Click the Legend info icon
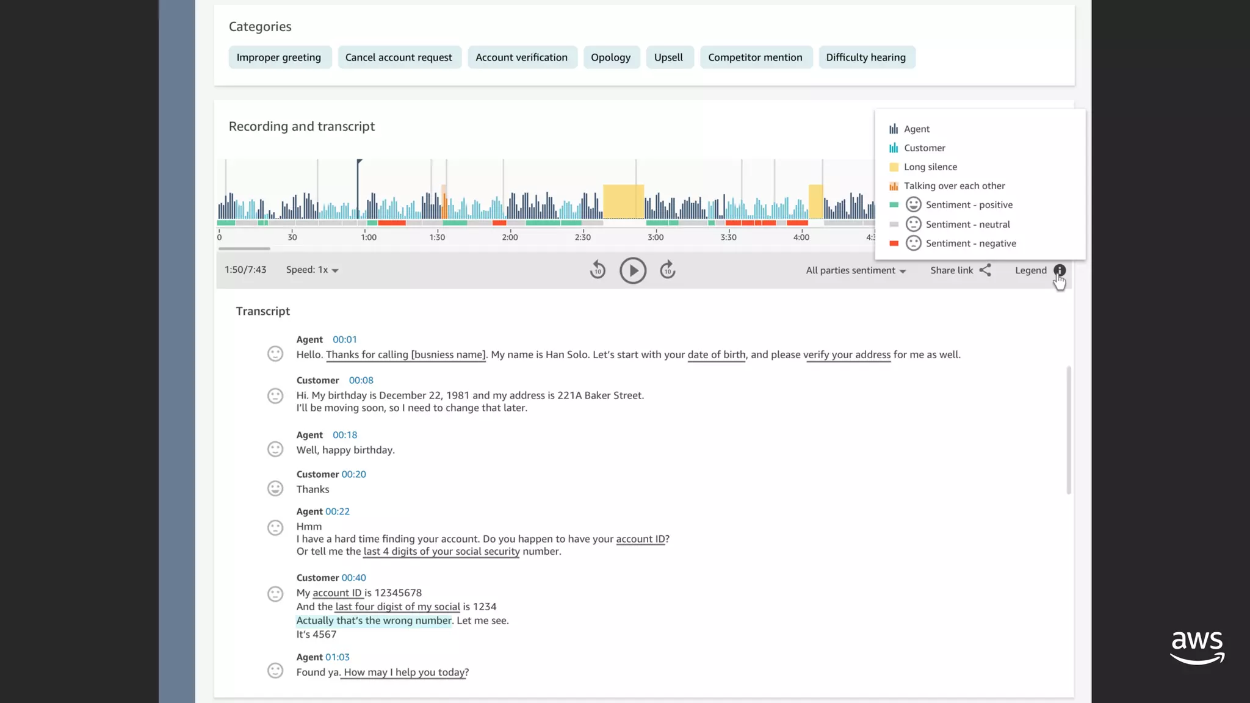1250x703 pixels. (x=1060, y=270)
